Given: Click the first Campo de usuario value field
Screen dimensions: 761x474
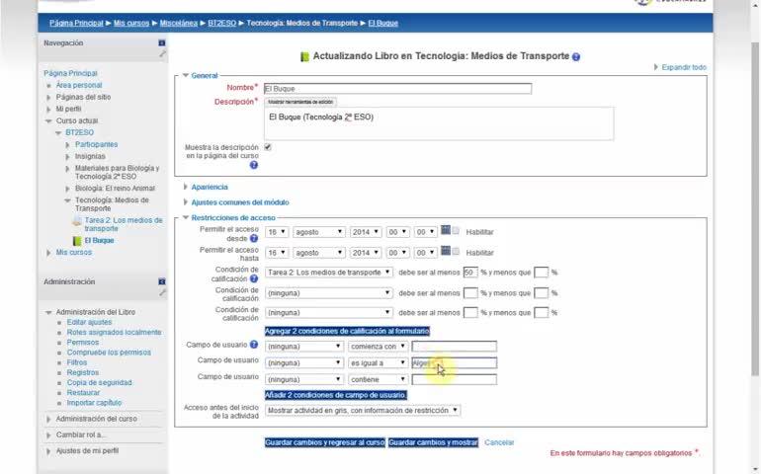Looking at the screenshot, I should click(x=454, y=347).
